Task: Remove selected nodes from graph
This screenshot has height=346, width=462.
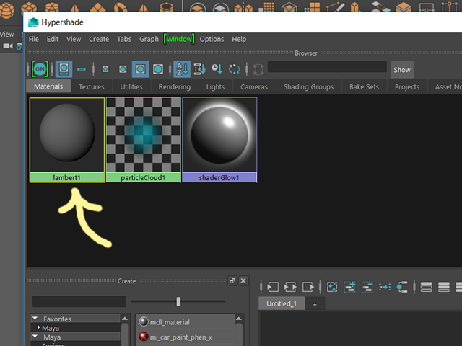Action: tap(367, 287)
